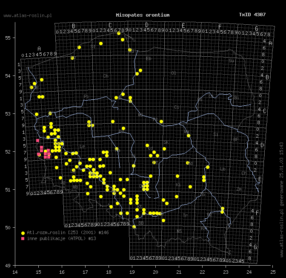The height and width of the screenshot is (278, 286).
Task: Click the 'Ki' city label
Action: click(x=178, y=185)
